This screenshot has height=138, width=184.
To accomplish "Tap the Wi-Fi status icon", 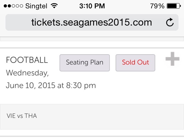I will [x=53, y=5].
